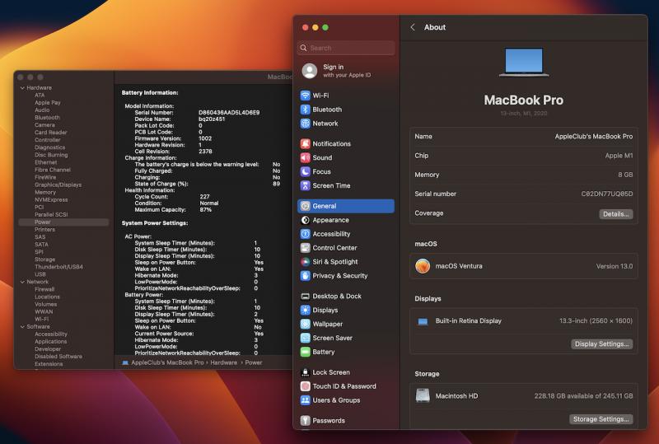Open Appearance settings icon
The height and width of the screenshot is (444, 659).
click(x=305, y=220)
